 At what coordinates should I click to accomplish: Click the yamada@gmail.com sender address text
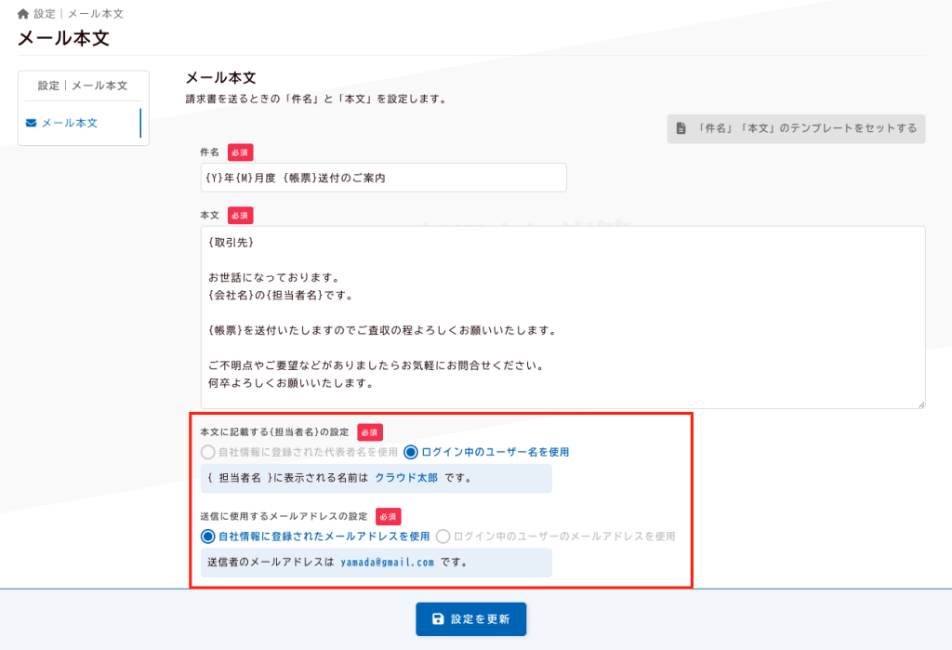(x=387, y=563)
